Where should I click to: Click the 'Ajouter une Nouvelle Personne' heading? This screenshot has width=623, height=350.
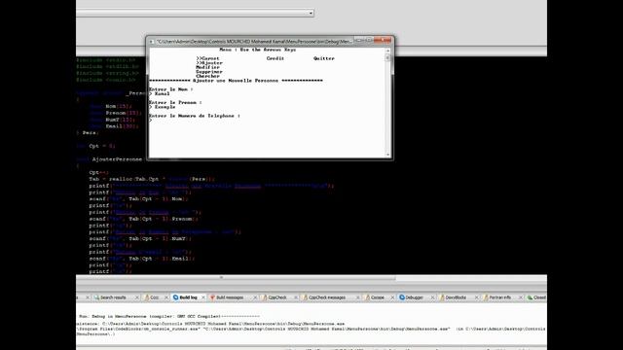point(236,81)
